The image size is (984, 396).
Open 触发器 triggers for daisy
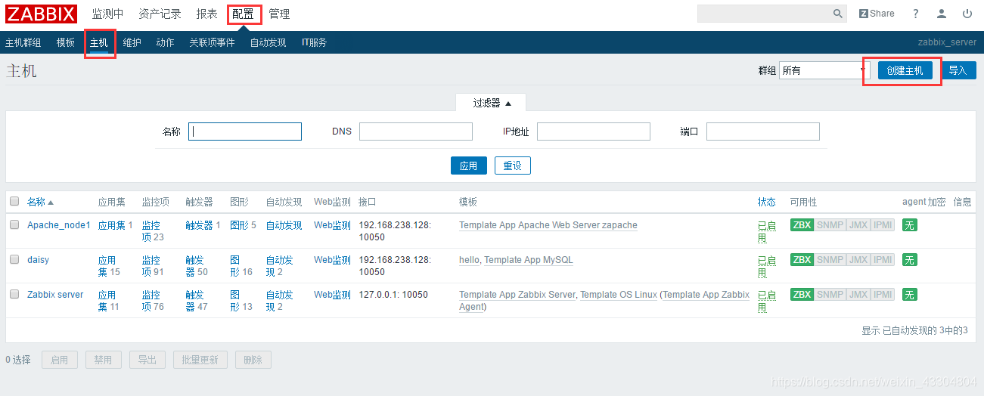(x=194, y=266)
